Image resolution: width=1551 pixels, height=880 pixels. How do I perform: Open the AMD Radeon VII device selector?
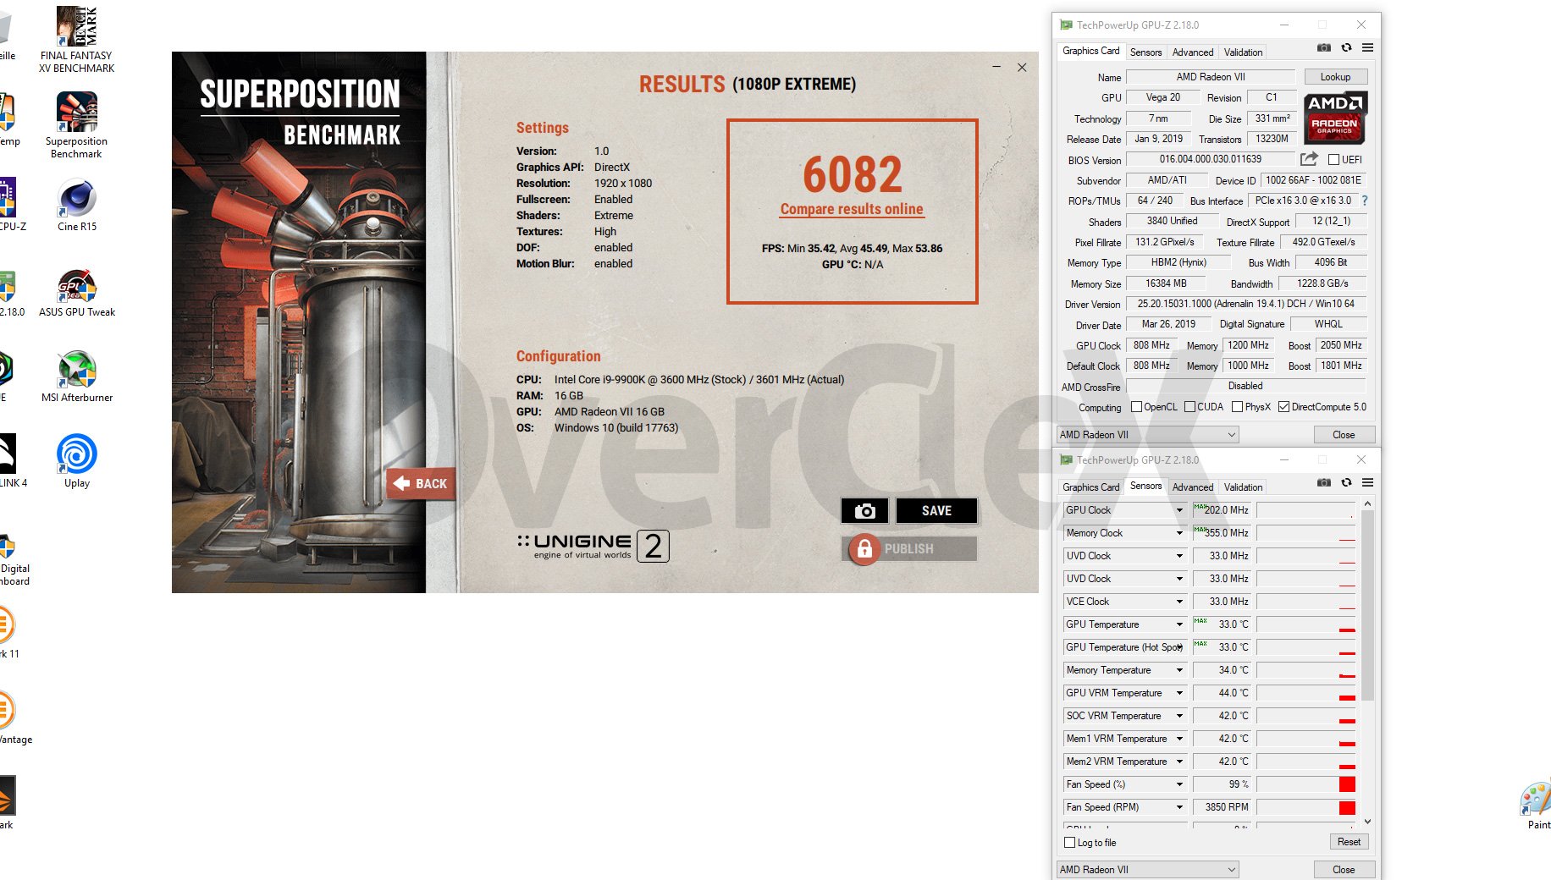click(x=1147, y=435)
